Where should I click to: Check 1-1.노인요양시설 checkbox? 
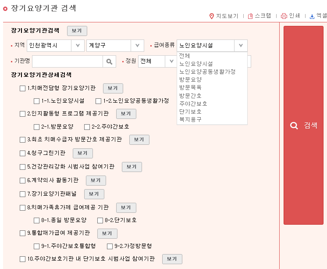pos(36,101)
